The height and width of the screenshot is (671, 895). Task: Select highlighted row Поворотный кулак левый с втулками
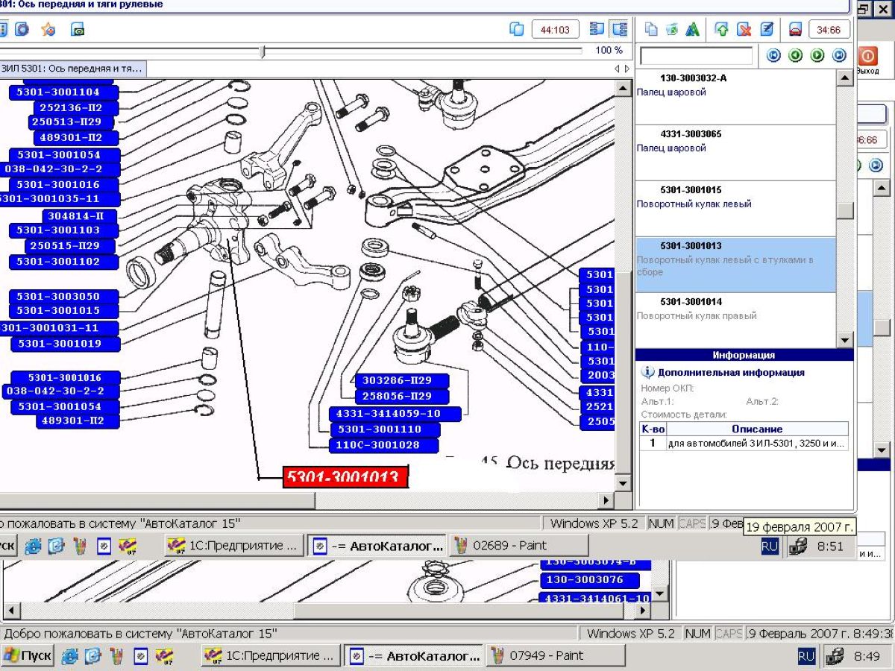(735, 265)
